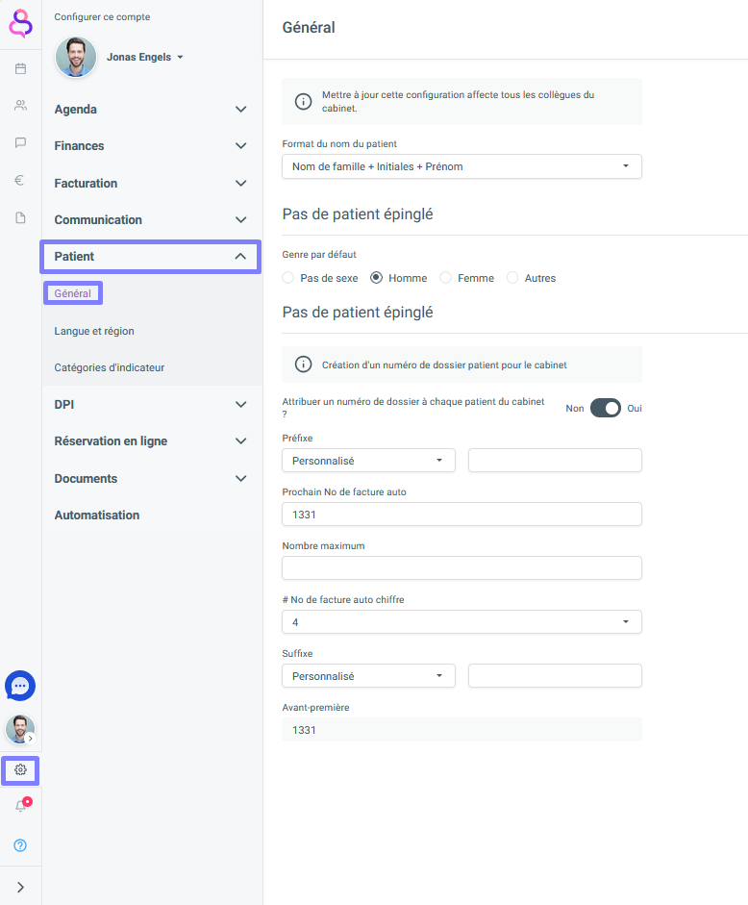Open the Jonas Engels account selector
748x905 pixels.
(x=144, y=57)
